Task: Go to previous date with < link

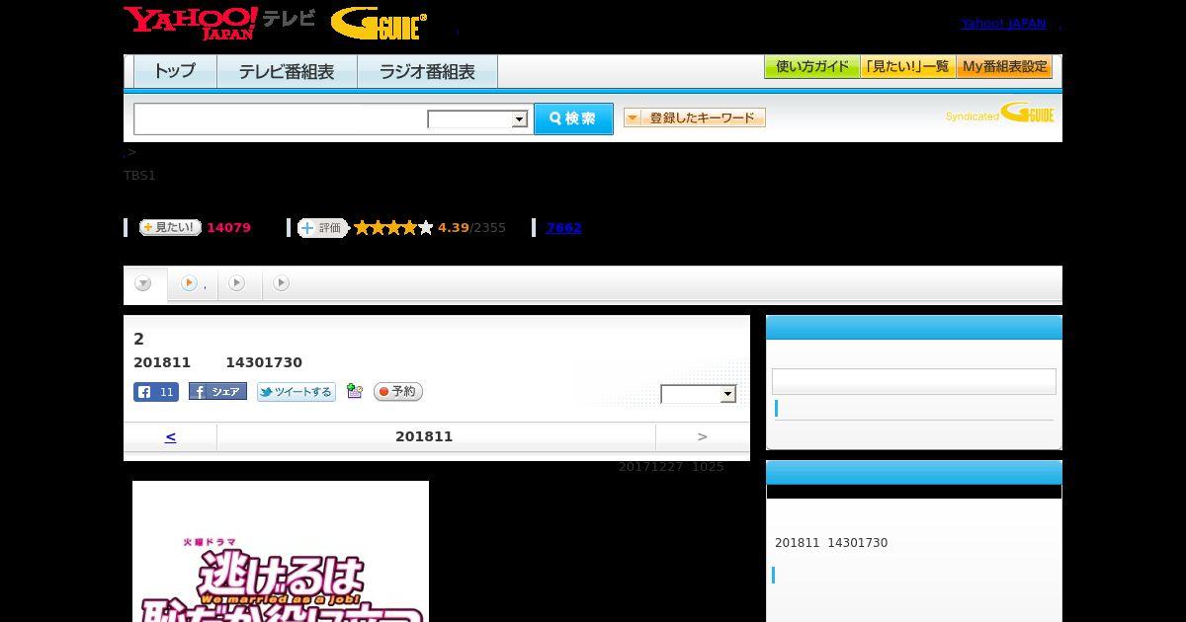Action: point(171,436)
